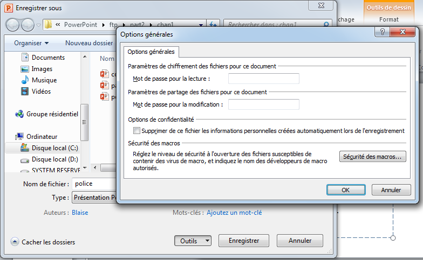The height and width of the screenshot is (260, 423).
Task: Click the Nom de fichier field with police
Action: pos(94,184)
